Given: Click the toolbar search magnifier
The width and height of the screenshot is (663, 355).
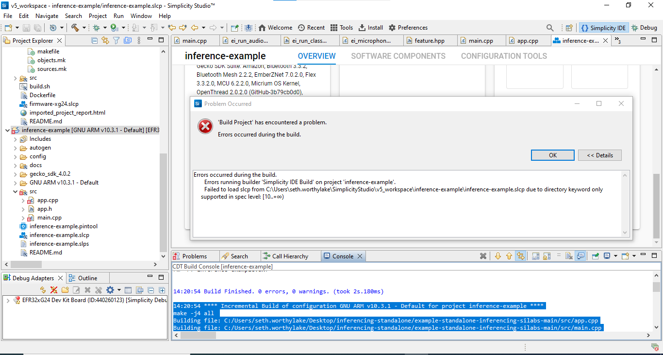Looking at the screenshot, I should (x=550, y=28).
